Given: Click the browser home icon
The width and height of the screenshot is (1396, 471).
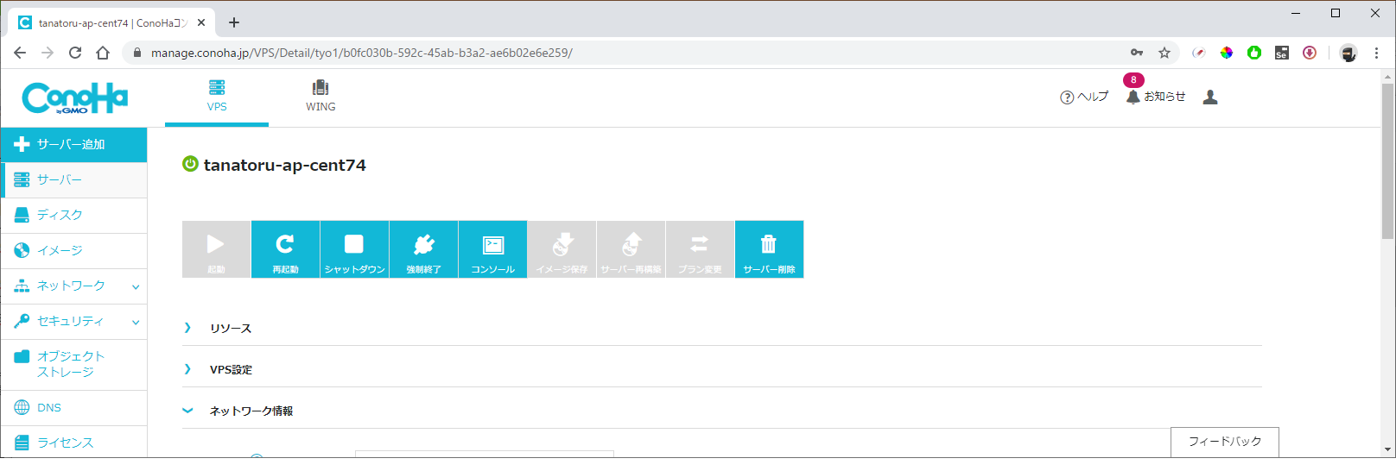Looking at the screenshot, I should [x=103, y=53].
